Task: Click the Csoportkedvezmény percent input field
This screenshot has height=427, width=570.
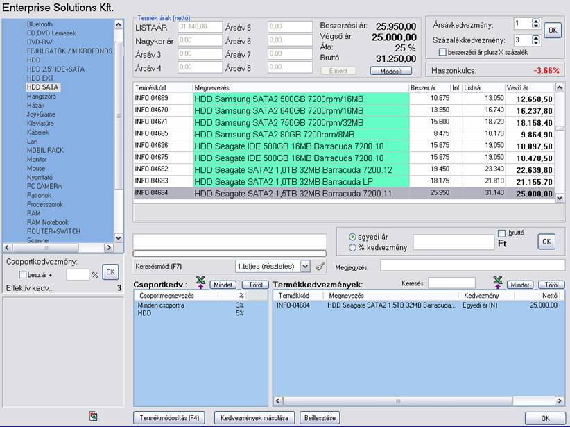Action: point(78,275)
